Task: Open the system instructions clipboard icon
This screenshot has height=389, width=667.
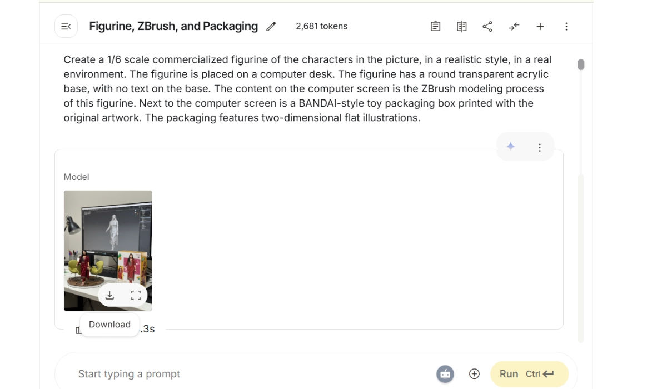Action: 436,27
